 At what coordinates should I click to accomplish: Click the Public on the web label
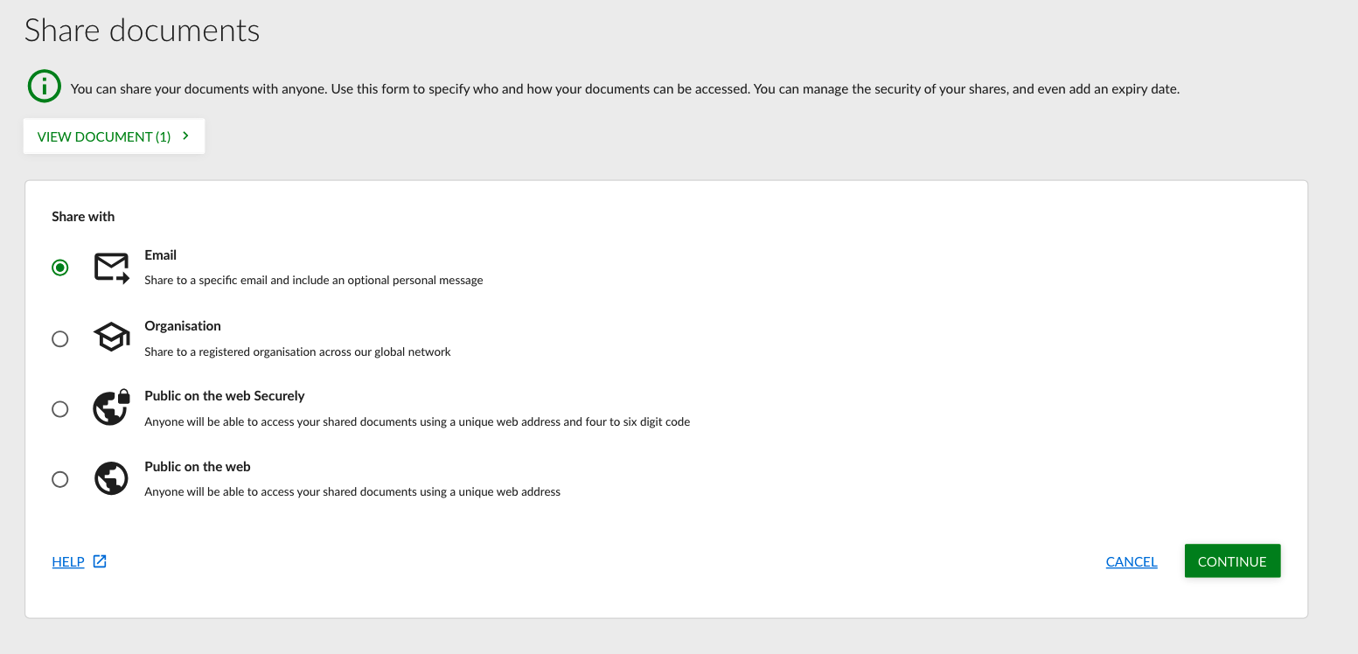198,467
